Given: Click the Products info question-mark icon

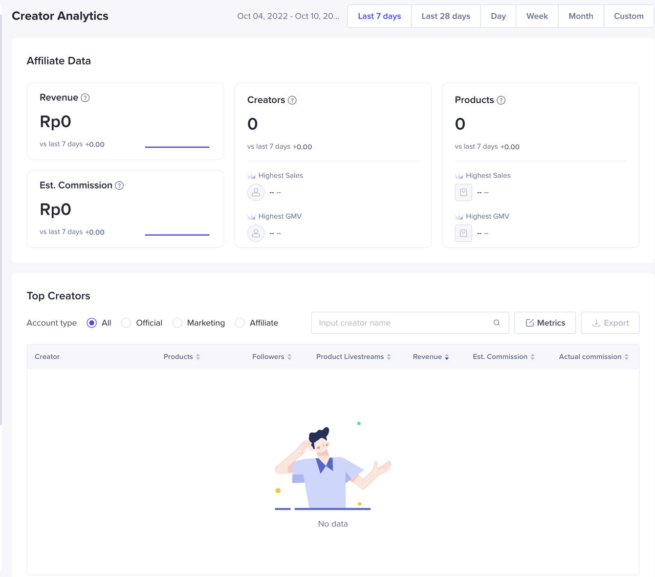Looking at the screenshot, I should pyautogui.click(x=501, y=100).
